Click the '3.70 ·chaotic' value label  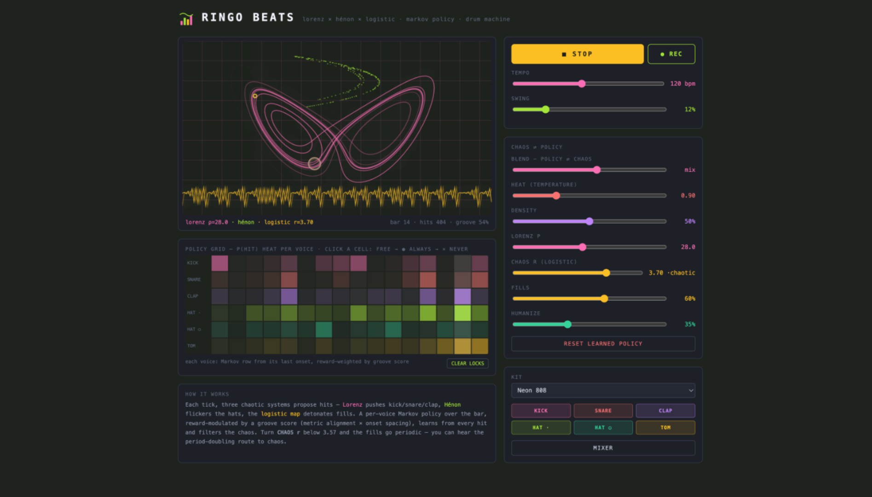672,273
